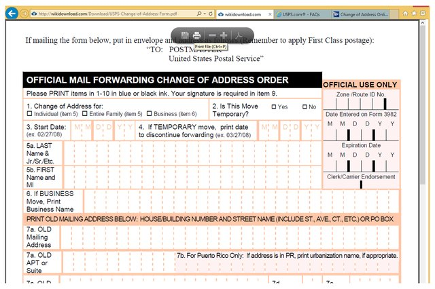Image resolution: width=435 pixels, height=289 pixels.
Task: Check the Individual (item 5) box
Action: click(x=29, y=113)
